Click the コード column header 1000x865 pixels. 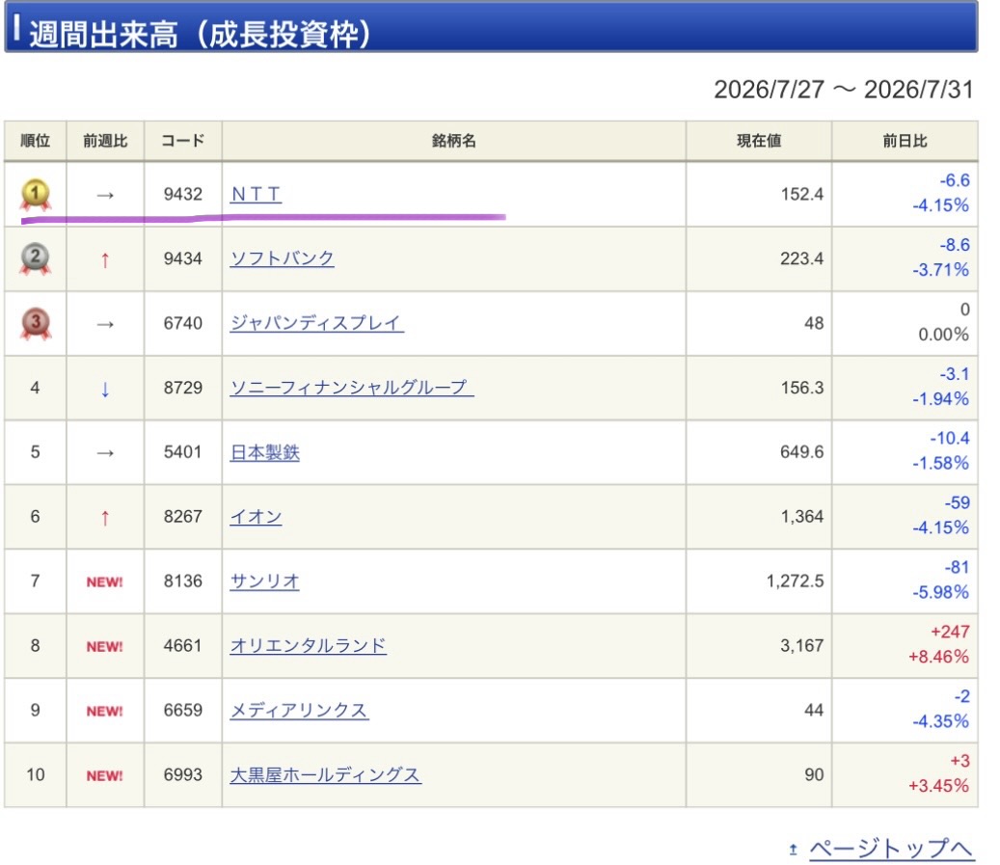[x=183, y=141]
